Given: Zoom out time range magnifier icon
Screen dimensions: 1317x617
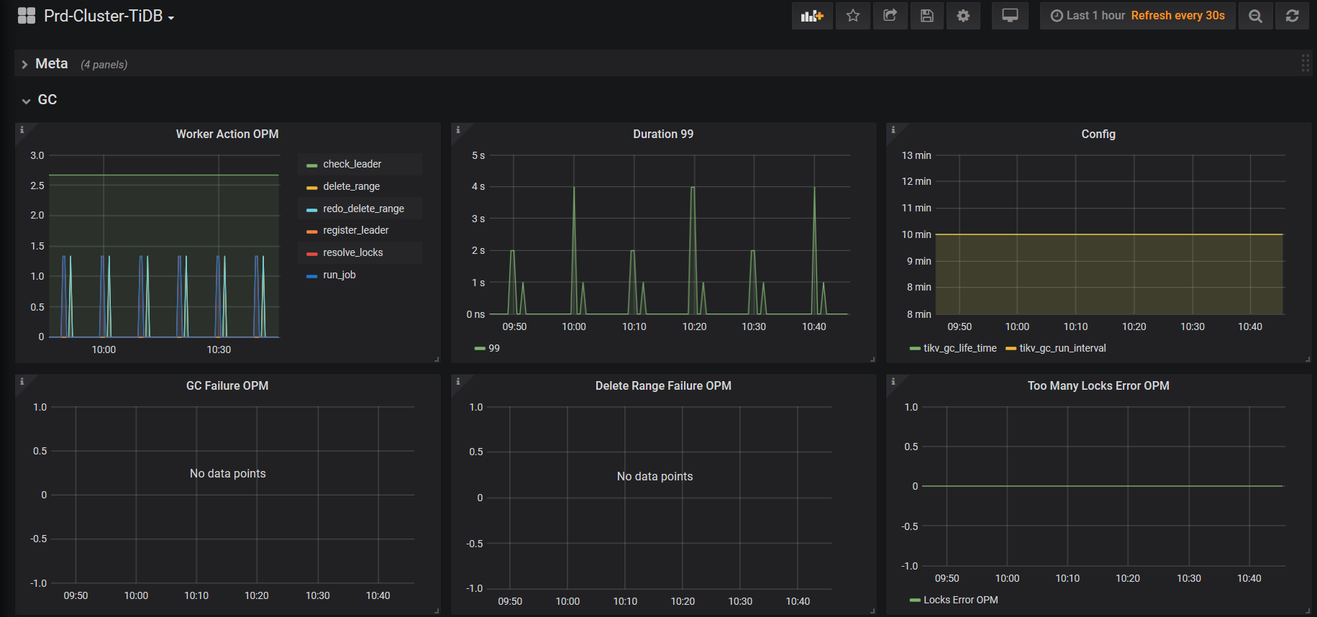Looking at the screenshot, I should click(1255, 16).
